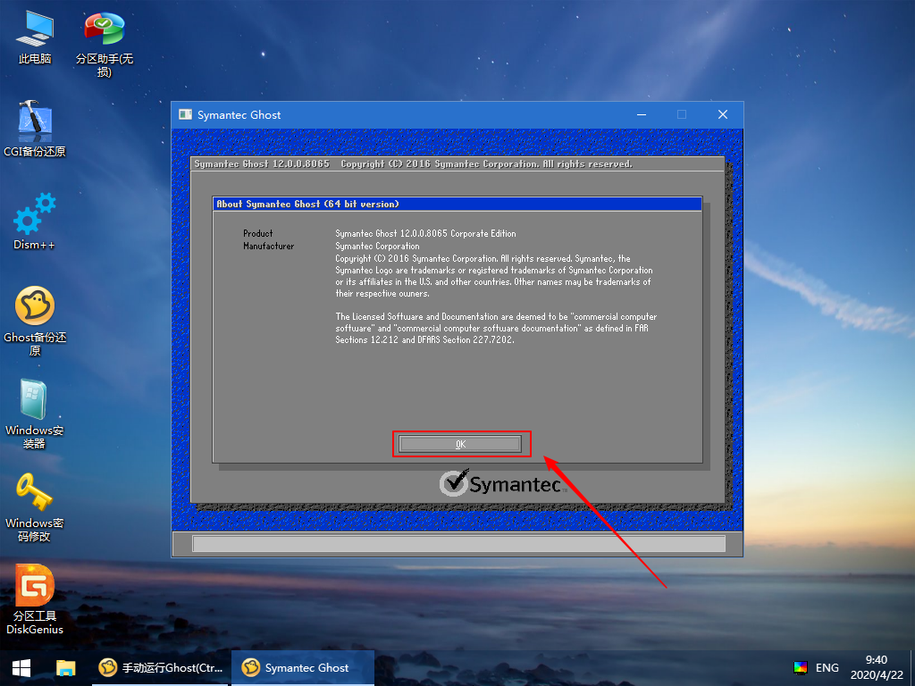
Task: Close the Symantec Ghost window
Action: pyautogui.click(x=722, y=115)
